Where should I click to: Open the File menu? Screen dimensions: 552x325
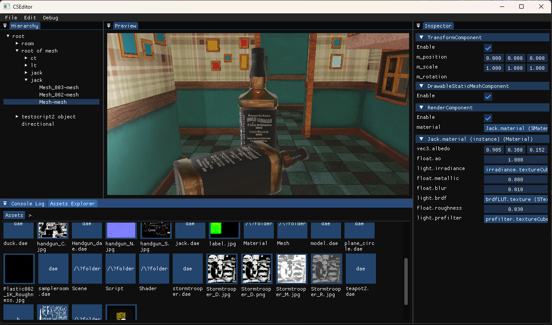click(x=11, y=18)
